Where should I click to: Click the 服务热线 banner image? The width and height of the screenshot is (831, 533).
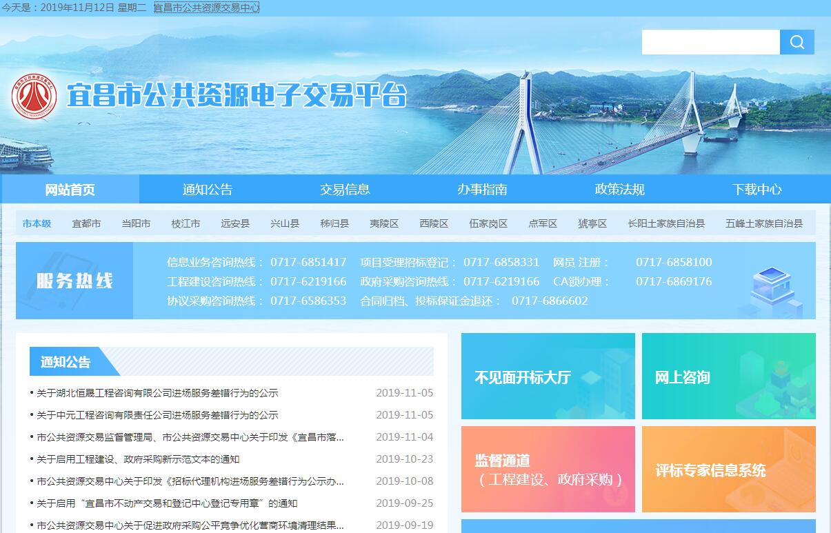click(x=74, y=281)
